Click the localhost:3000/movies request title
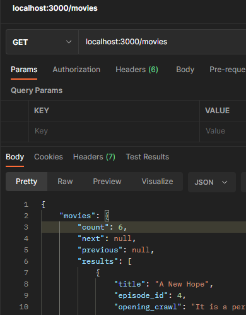Viewport: 246px width, 315px height. point(55,8)
